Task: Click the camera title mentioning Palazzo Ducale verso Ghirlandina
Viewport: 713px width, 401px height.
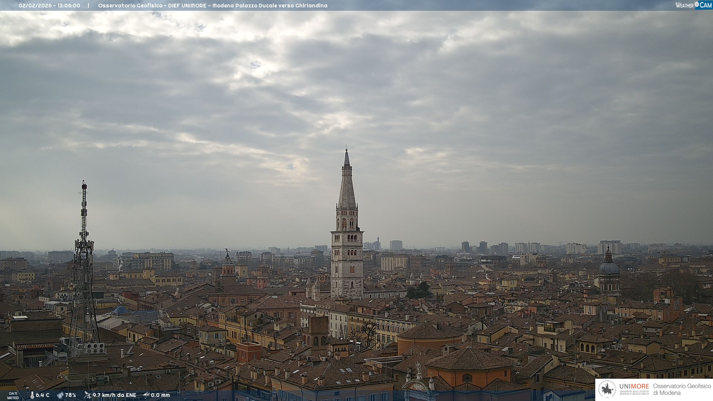Action: click(212, 6)
